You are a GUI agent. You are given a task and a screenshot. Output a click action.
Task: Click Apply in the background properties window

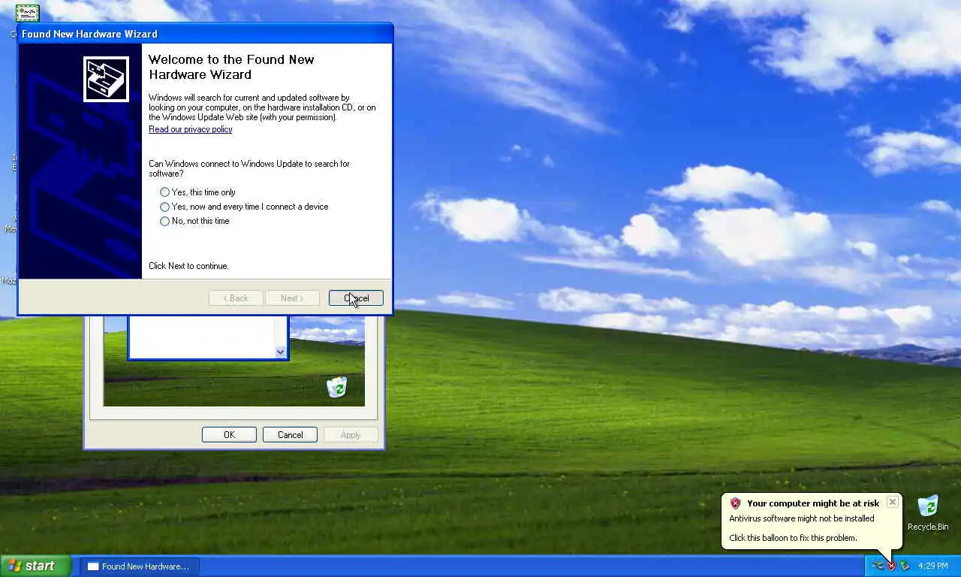tap(351, 435)
